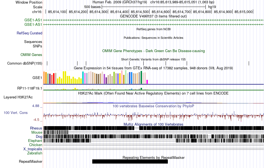This screenshot has height=168, width=264.
Task: Click Short Genetic Variants from dbSNP title
Action: pyautogui.click(x=153, y=60)
